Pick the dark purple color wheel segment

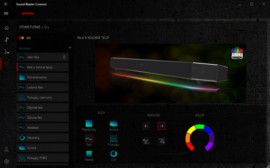pos(212,138)
